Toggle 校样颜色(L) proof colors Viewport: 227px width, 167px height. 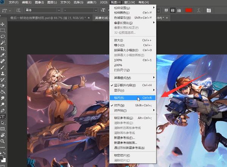tap(132, 13)
